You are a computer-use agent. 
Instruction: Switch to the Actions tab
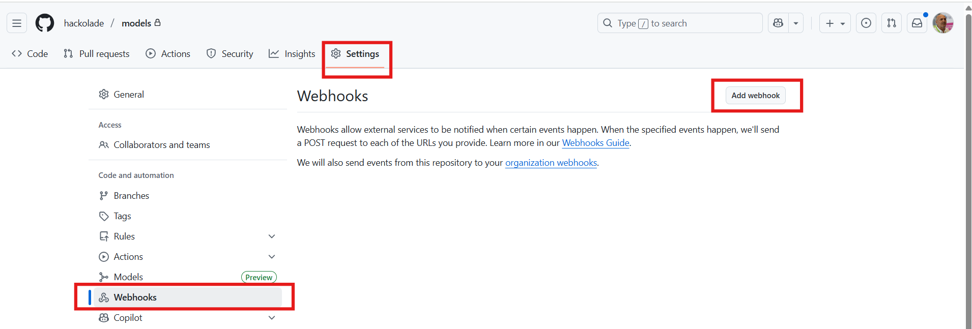coord(168,54)
